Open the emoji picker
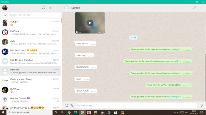 [x=66, y=105]
